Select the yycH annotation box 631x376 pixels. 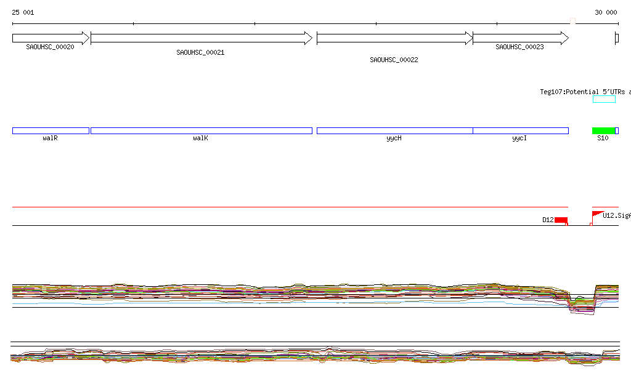click(x=394, y=130)
